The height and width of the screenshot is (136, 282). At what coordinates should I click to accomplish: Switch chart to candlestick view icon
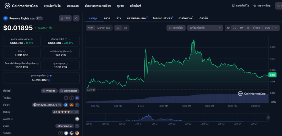125,28
